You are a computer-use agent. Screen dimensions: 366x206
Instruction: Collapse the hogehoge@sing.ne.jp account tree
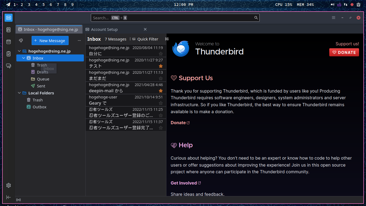19,51
